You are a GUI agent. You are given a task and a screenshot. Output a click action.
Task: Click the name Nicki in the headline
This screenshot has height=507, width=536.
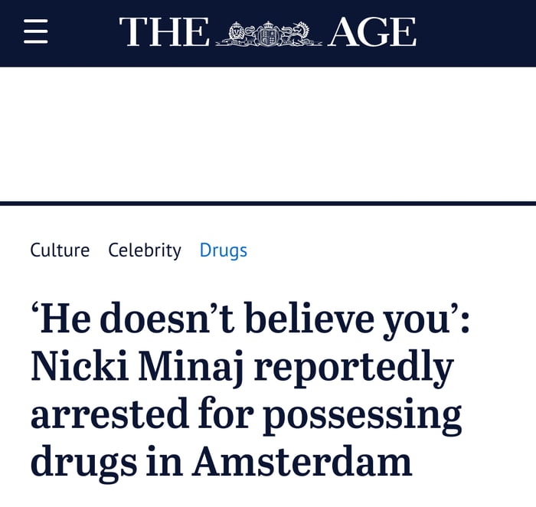80,368
